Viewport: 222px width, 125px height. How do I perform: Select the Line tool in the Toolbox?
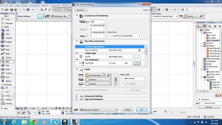click(7, 92)
